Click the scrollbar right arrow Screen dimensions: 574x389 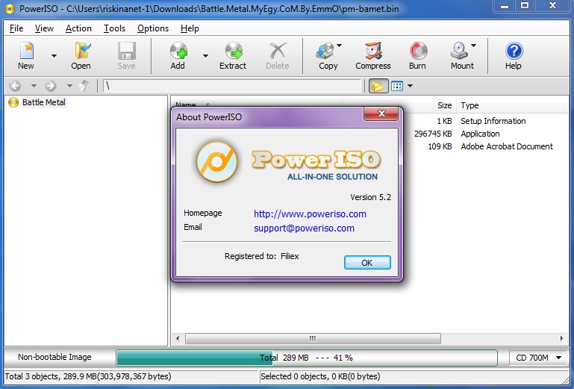(x=561, y=338)
